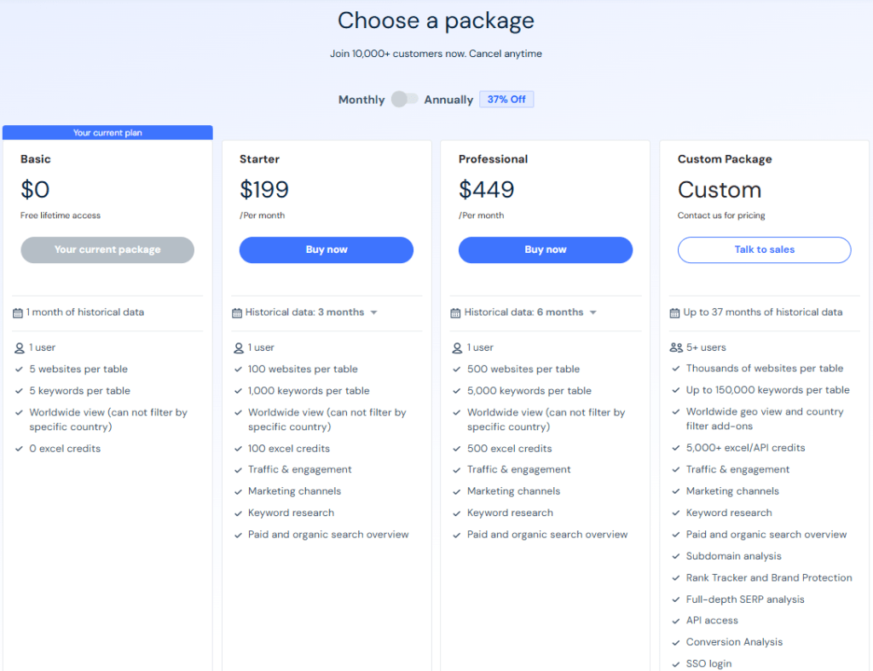The image size is (873, 671).
Task: Click the checkmark beside 0 excel credits
Action: pos(20,448)
